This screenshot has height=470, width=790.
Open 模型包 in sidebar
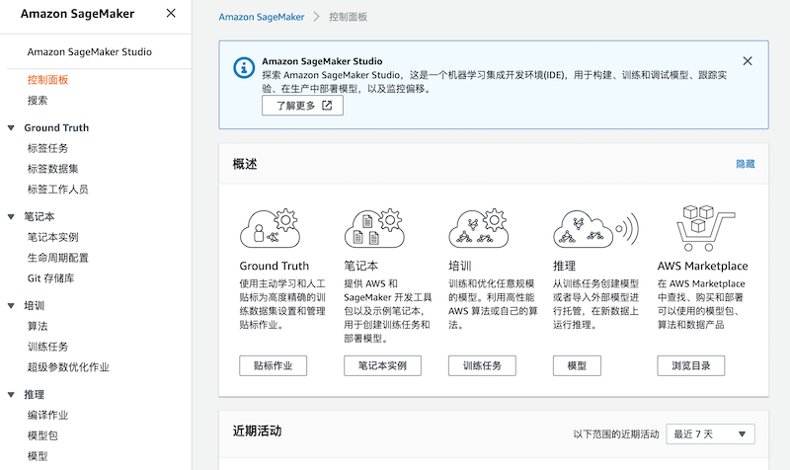pyautogui.click(x=42, y=435)
